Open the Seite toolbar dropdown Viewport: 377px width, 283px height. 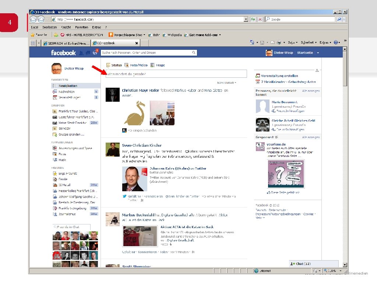click(293, 43)
